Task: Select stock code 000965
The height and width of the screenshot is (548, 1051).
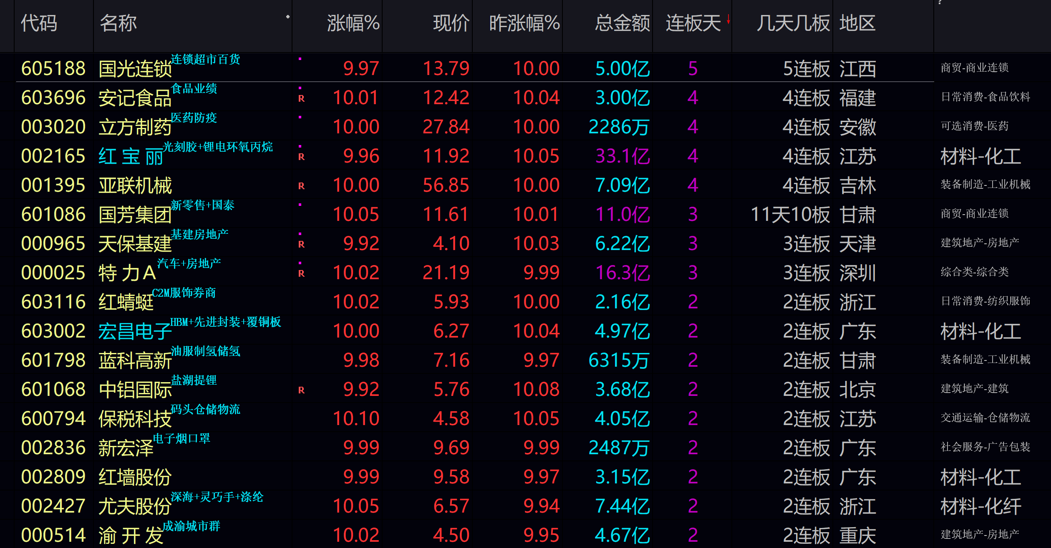Action: point(53,243)
